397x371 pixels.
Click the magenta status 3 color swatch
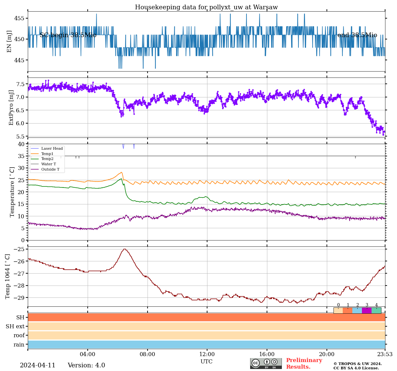click(x=367, y=310)
